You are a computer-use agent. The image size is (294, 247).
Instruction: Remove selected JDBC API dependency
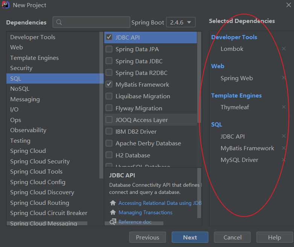284,136
